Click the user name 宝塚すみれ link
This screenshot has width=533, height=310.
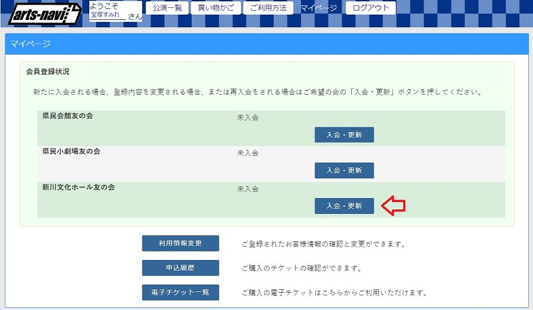tap(105, 15)
